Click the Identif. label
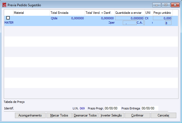The width and height of the screenshot is (182, 123). pyautogui.click(x=9, y=108)
